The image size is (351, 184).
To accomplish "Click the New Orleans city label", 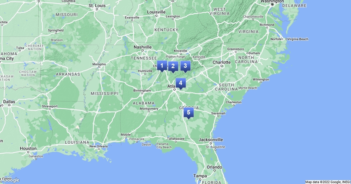I will coord(99,146).
